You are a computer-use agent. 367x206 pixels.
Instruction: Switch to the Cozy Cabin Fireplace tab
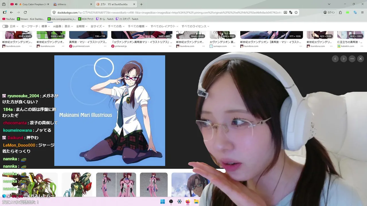30,4
